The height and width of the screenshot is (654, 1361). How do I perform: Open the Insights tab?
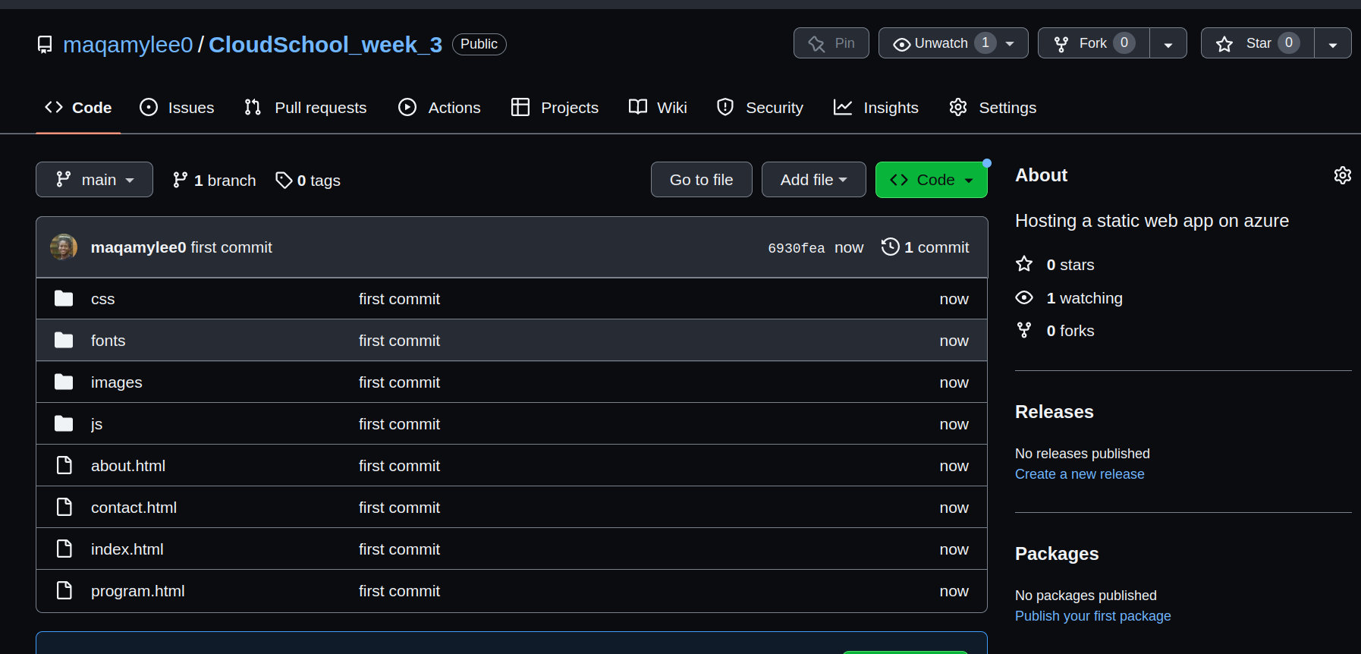[x=876, y=108]
